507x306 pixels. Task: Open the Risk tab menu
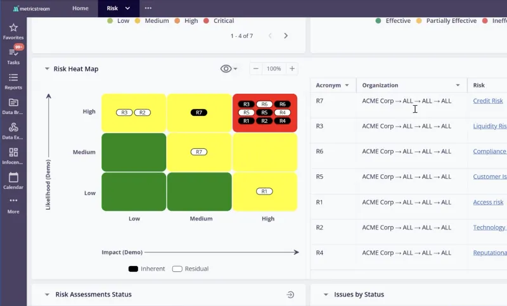point(127,8)
